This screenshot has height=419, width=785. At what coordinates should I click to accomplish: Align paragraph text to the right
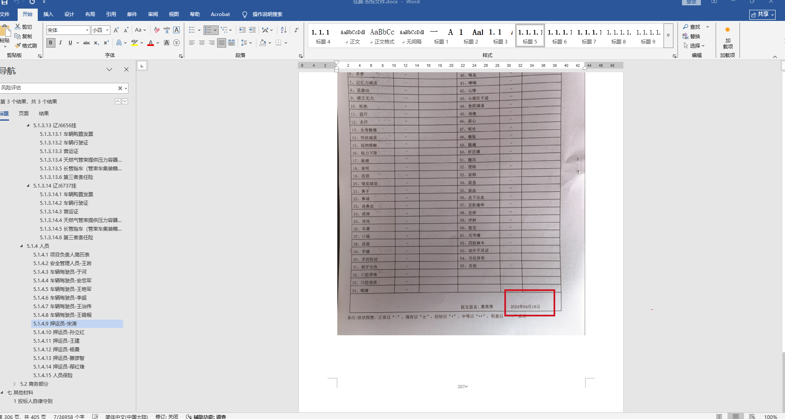(x=211, y=43)
